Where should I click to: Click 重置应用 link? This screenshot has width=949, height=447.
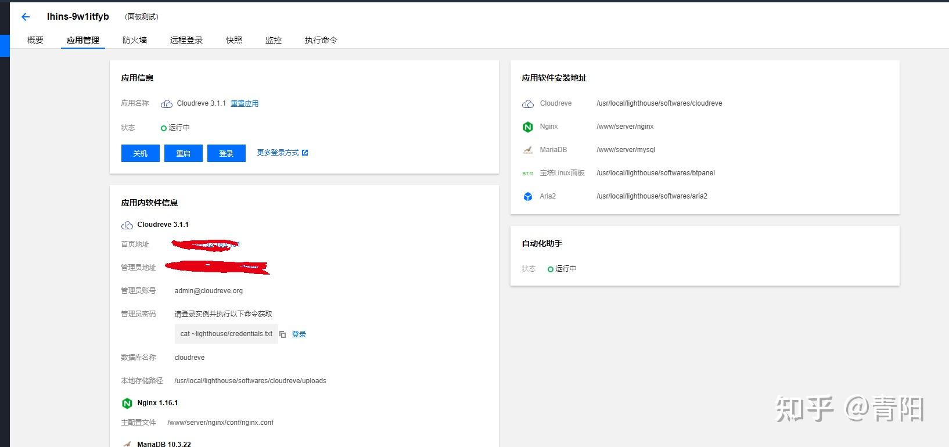point(245,104)
